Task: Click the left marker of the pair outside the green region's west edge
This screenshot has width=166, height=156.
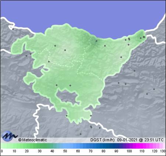Action: click(26, 56)
